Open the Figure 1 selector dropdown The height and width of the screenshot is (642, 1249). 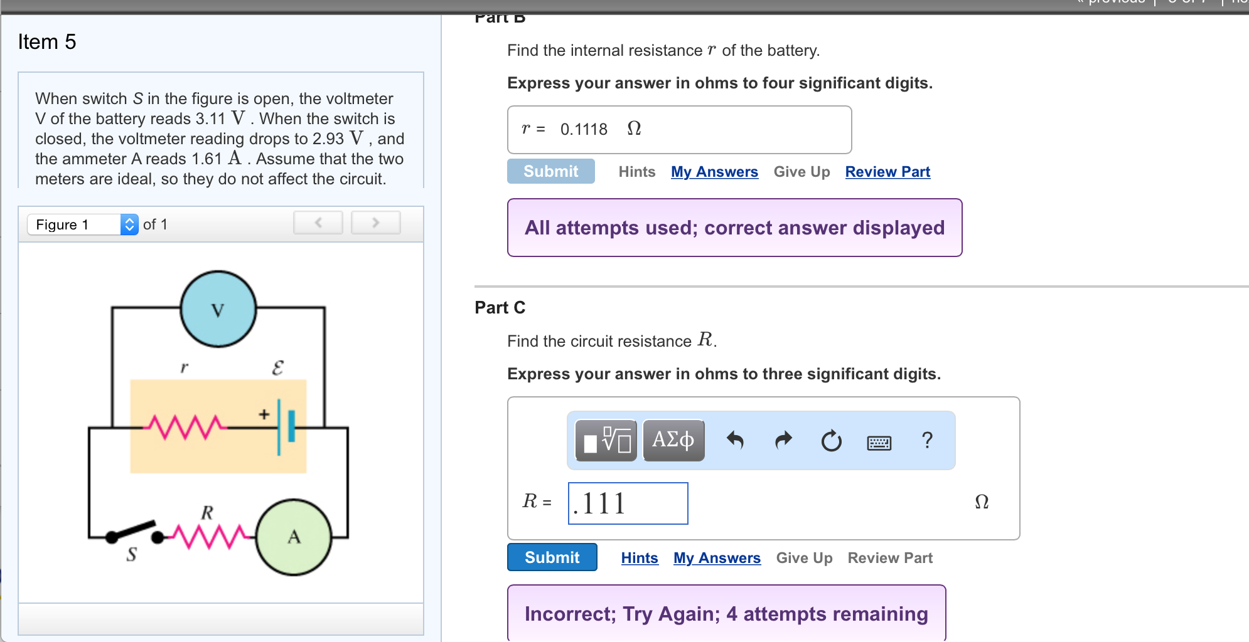pyautogui.click(x=82, y=224)
